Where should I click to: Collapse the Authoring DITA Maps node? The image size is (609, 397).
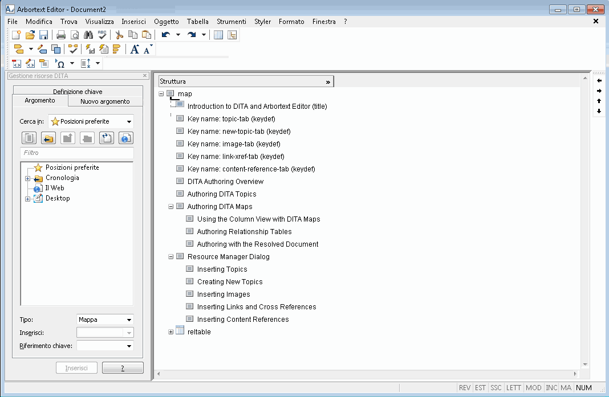click(170, 207)
